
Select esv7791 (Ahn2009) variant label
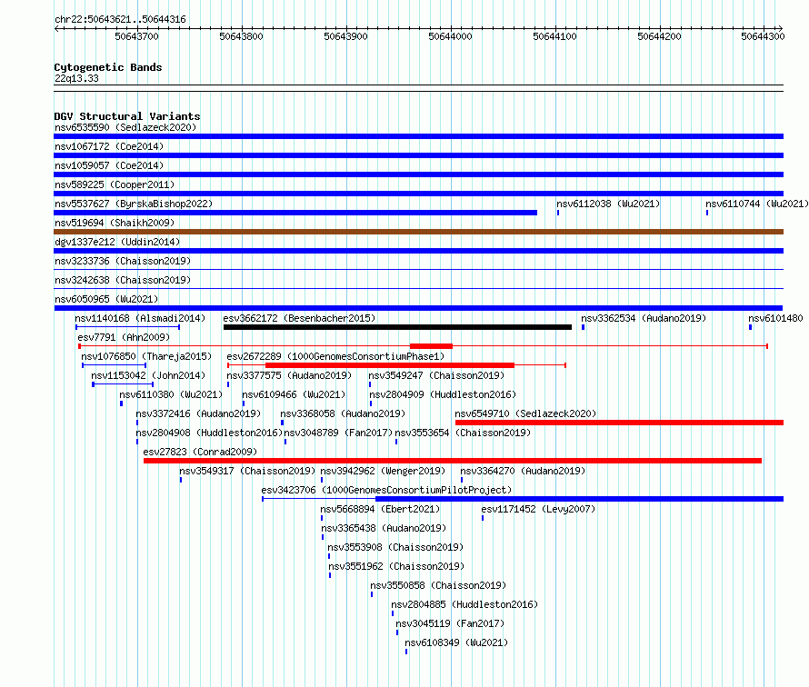pos(124,337)
